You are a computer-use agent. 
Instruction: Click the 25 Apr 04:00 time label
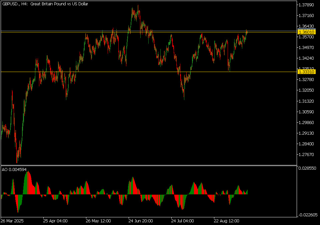click(55, 221)
